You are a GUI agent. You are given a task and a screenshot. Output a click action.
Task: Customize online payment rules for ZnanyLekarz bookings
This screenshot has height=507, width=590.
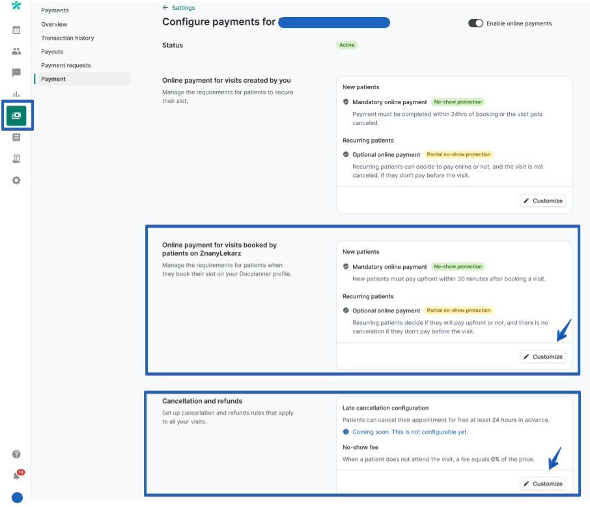coord(542,356)
